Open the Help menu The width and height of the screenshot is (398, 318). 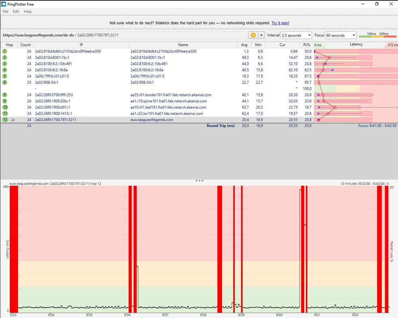tap(27, 12)
